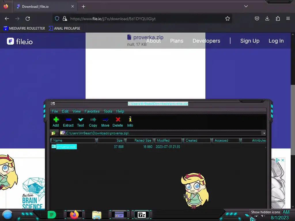List all tabs dropdown arrow
Screen dimensions: 295x221
(246, 6)
